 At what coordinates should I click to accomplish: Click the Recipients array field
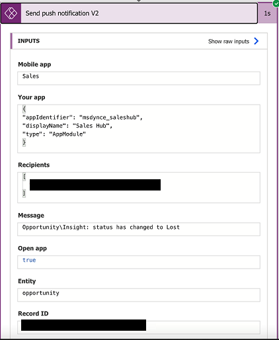[x=139, y=187]
